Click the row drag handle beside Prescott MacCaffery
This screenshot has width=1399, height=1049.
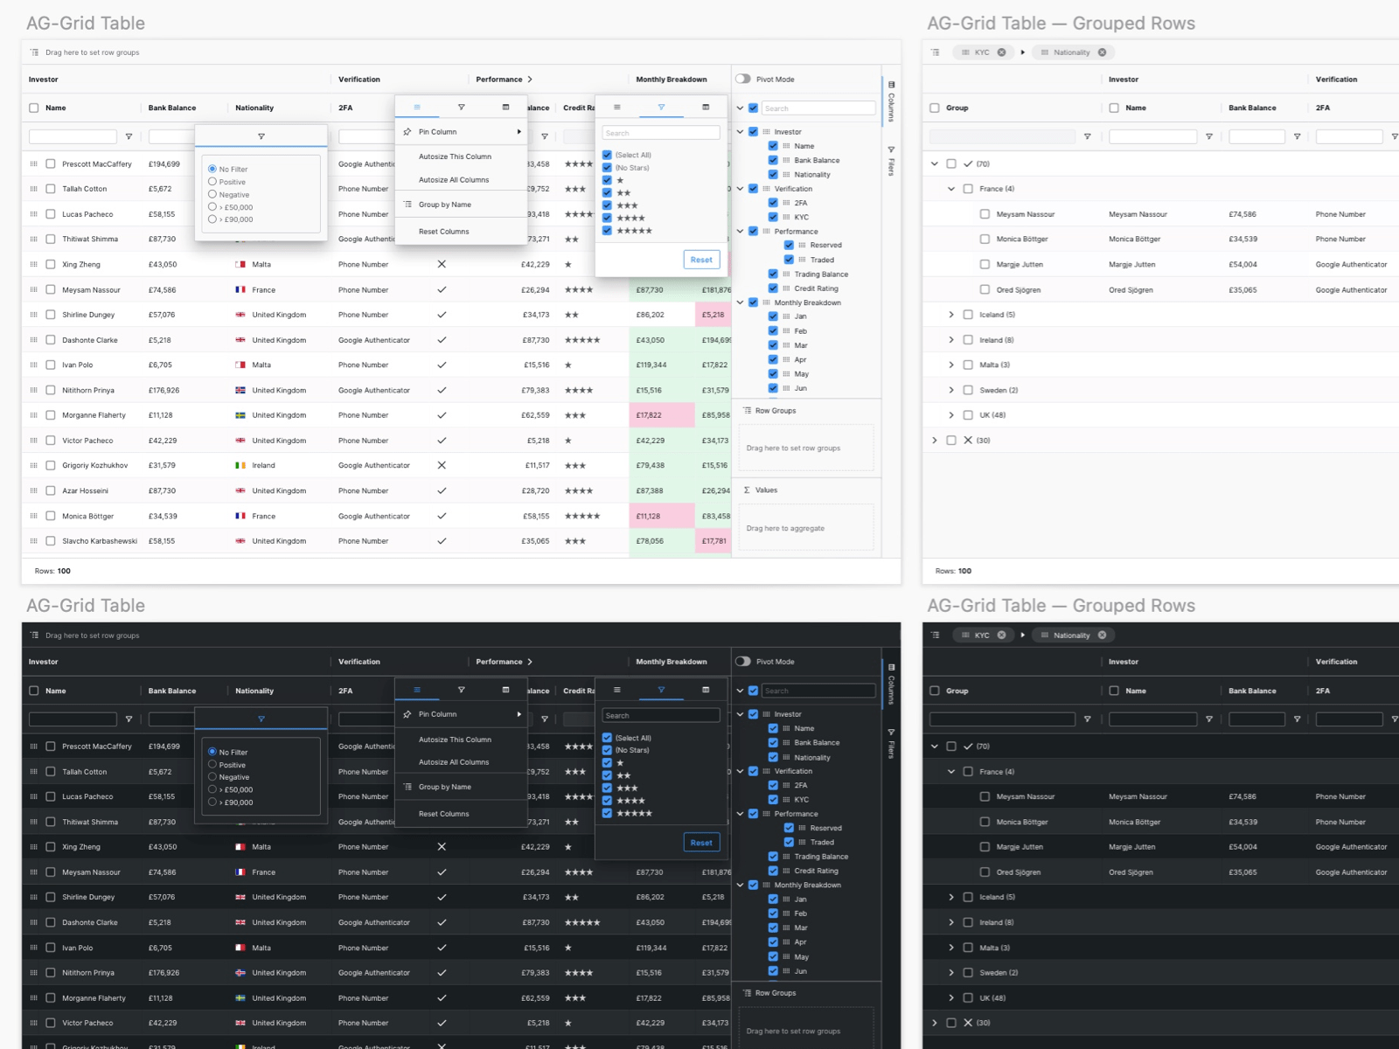coord(32,163)
